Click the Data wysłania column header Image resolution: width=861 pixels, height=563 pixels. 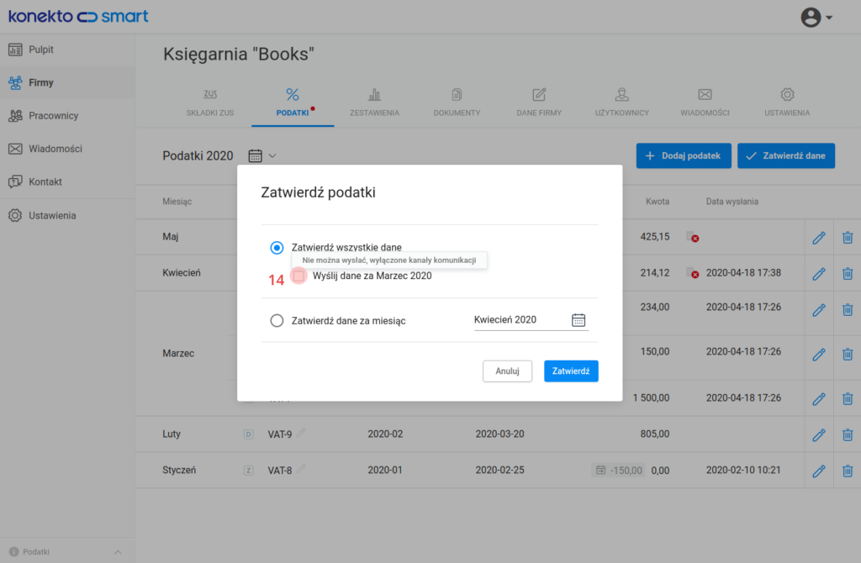point(732,202)
